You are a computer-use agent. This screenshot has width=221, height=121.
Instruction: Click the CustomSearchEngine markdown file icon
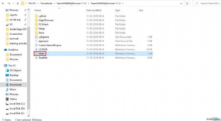36,45
